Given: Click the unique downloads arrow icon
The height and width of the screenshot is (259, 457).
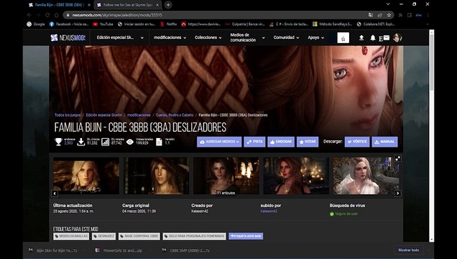Looking at the screenshot, I should (81, 142).
